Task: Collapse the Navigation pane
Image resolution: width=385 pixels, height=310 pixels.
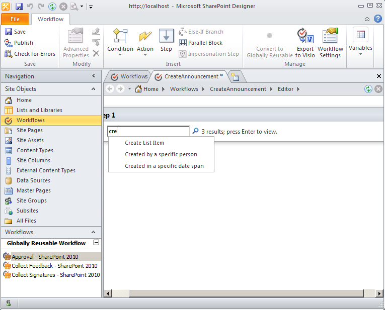Action: tap(94, 76)
